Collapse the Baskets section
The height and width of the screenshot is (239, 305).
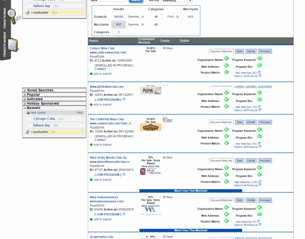click(x=24, y=108)
